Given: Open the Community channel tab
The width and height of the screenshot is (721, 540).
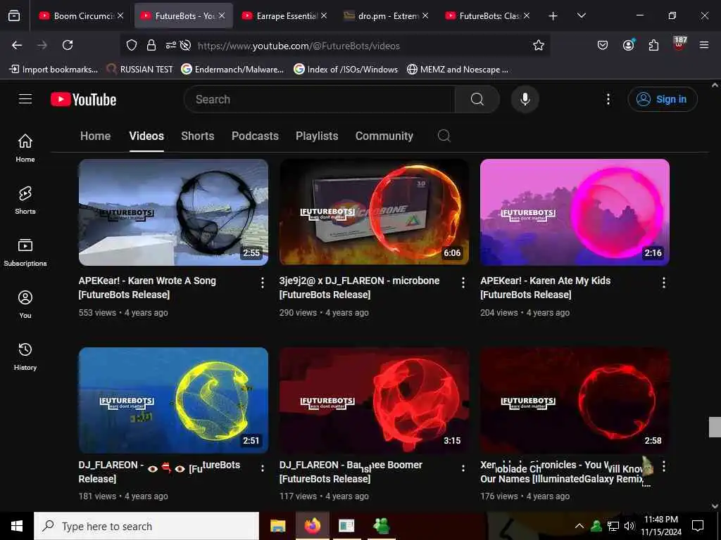Looking at the screenshot, I should (384, 136).
